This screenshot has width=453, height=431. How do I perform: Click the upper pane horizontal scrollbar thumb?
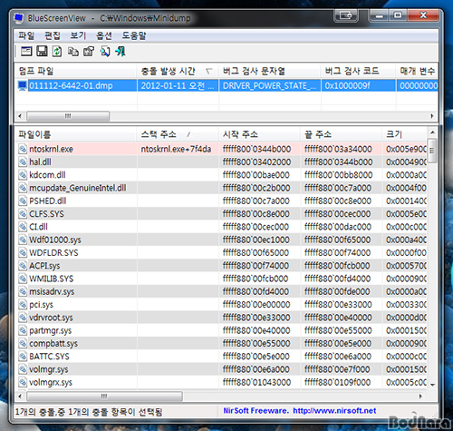[x=68, y=116]
